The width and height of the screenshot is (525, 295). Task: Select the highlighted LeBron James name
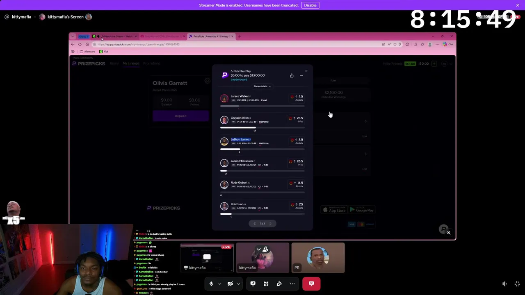[x=240, y=139]
